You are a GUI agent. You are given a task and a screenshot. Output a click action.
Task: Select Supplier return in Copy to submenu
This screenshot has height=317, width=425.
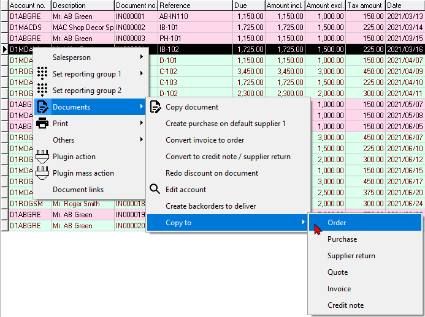click(x=365, y=256)
